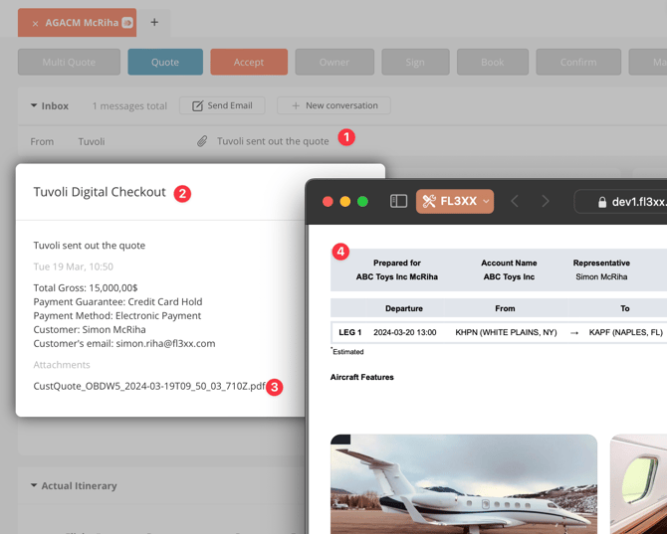Open the CustQuote_OBDW5 PDF attachment
The height and width of the screenshot is (534, 667).
[149, 386]
